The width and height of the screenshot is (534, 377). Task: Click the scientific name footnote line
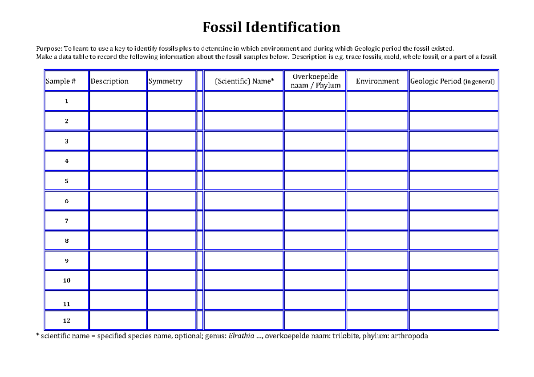(x=231, y=336)
